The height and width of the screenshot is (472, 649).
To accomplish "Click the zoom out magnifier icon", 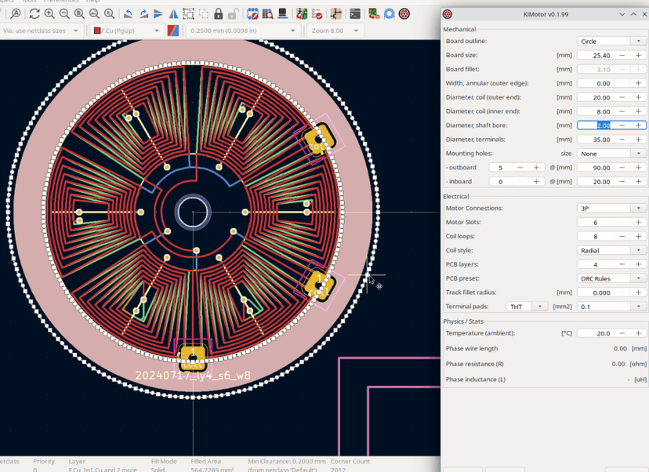I will tap(64, 14).
